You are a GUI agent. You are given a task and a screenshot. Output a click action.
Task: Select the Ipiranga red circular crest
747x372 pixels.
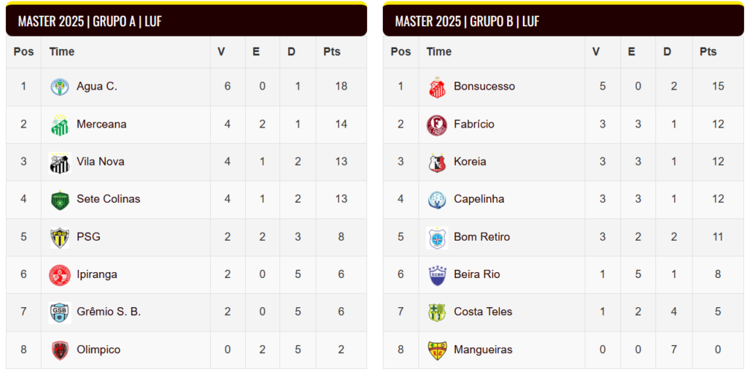pos(60,275)
